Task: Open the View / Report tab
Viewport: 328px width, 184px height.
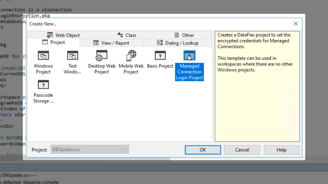Action: click(111, 43)
